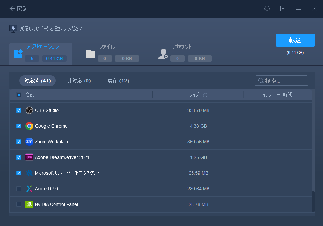
Task: Click the back arrow labeled 戻る
Action: [18, 8]
